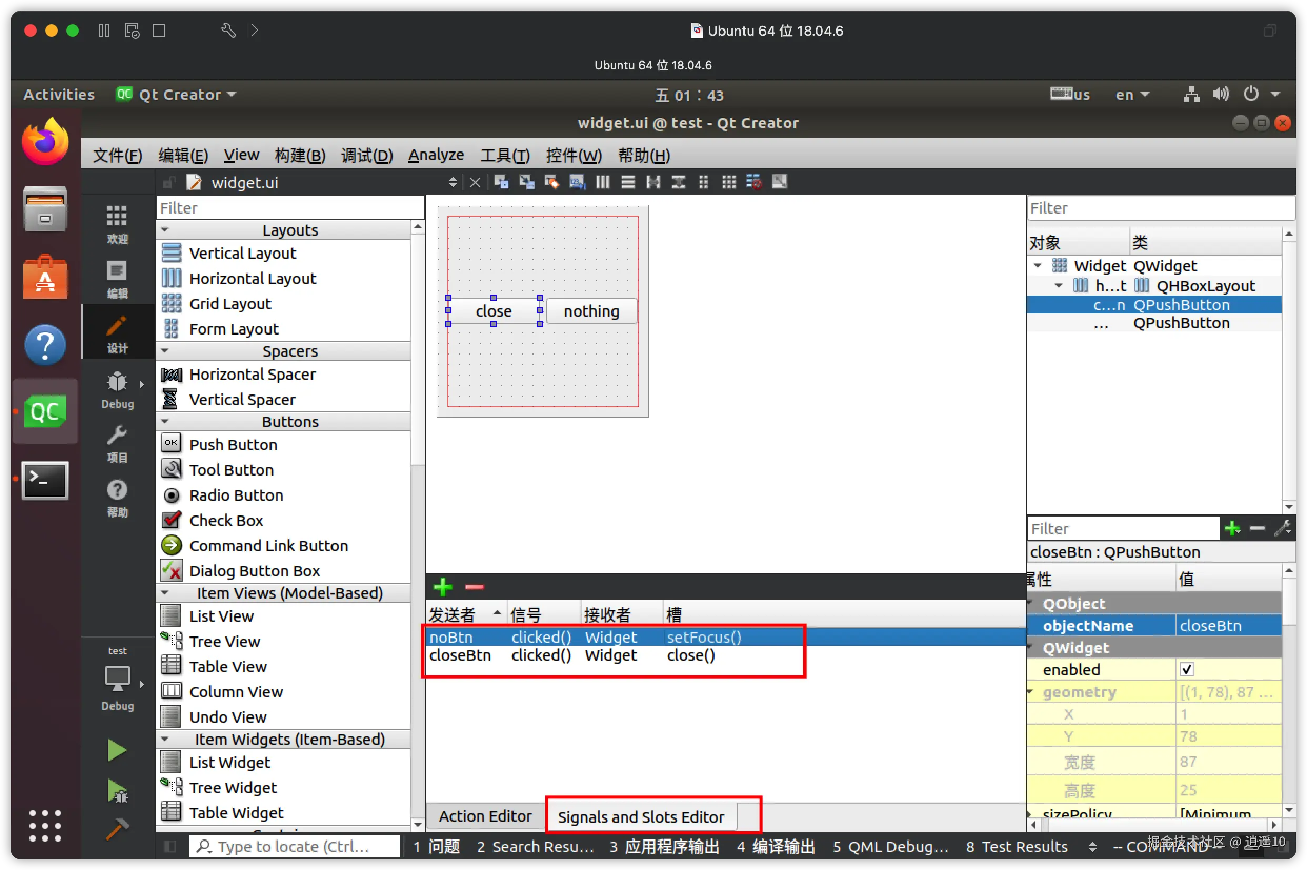Select Radio Button widget in widget list

[236, 495]
